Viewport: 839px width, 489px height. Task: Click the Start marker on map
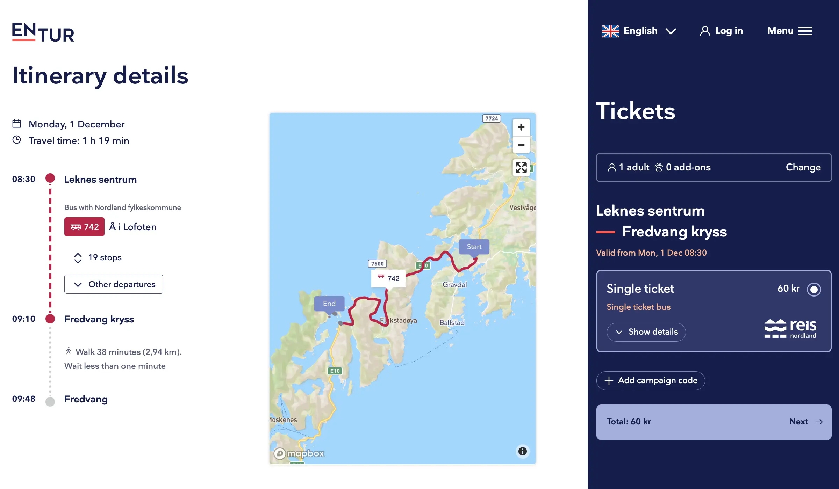tap(474, 247)
